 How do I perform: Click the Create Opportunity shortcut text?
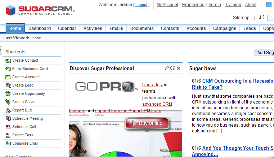point(28,93)
